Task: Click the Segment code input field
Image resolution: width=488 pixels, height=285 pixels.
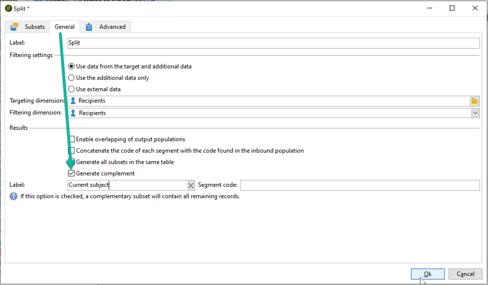Action: pyautogui.click(x=360, y=185)
